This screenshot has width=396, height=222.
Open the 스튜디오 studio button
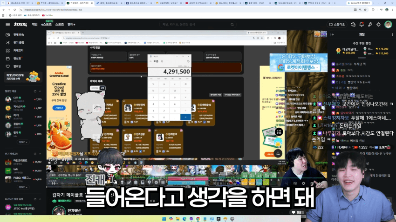coord(337,25)
